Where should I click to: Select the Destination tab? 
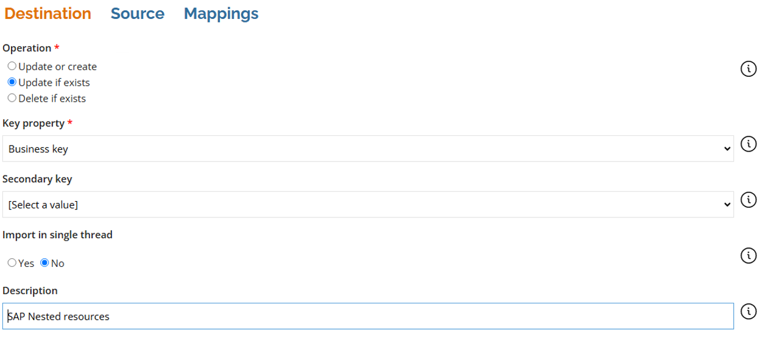48,13
